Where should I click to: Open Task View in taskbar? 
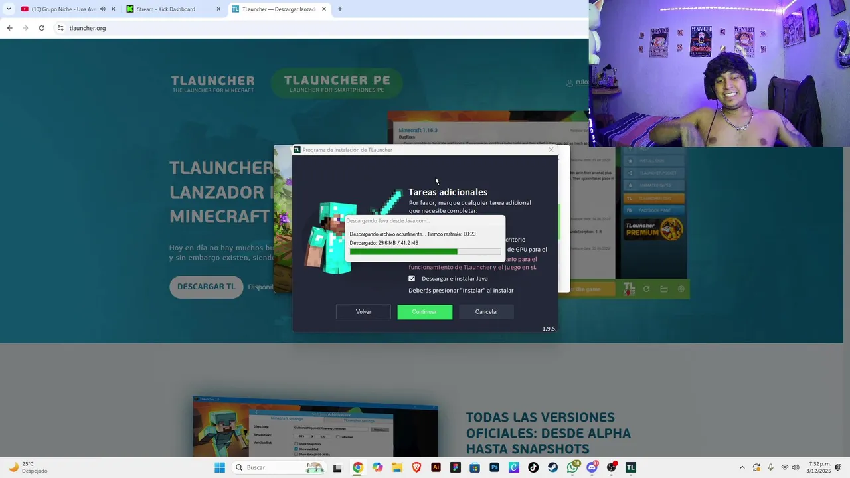coord(337,467)
